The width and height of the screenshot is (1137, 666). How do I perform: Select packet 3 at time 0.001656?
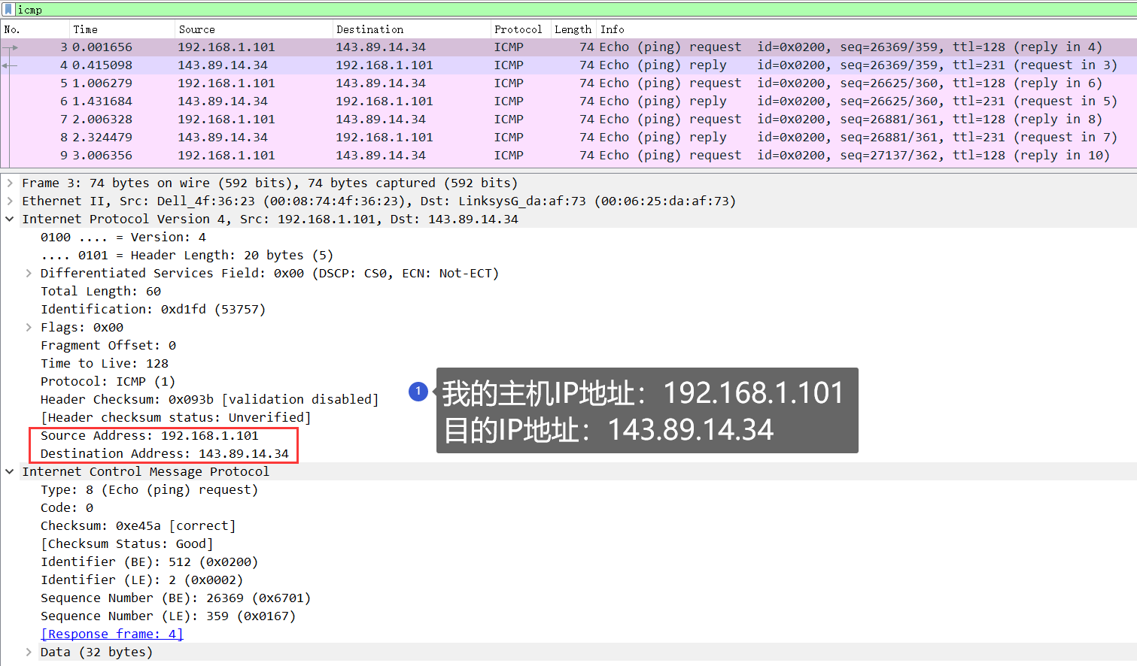point(568,47)
